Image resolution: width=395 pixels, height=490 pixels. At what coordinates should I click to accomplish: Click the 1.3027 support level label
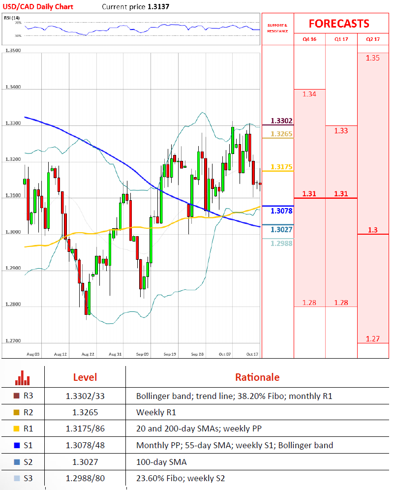281,229
